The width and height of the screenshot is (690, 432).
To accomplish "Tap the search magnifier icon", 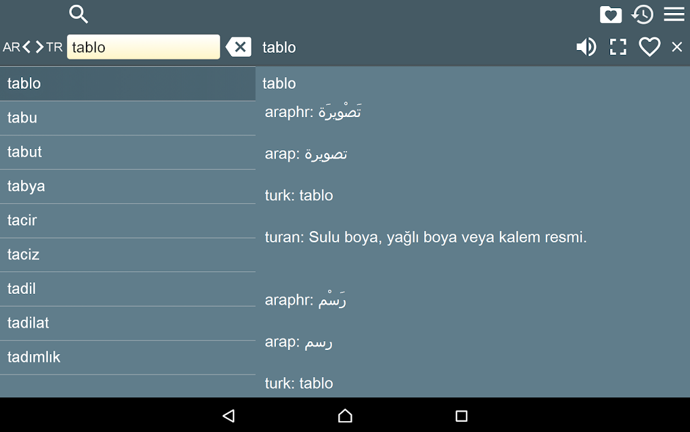I will [x=78, y=14].
